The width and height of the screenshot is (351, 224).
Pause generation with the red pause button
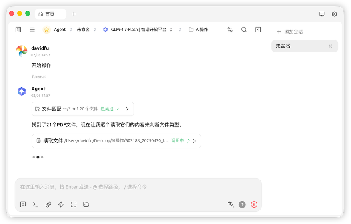coord(254,204)
